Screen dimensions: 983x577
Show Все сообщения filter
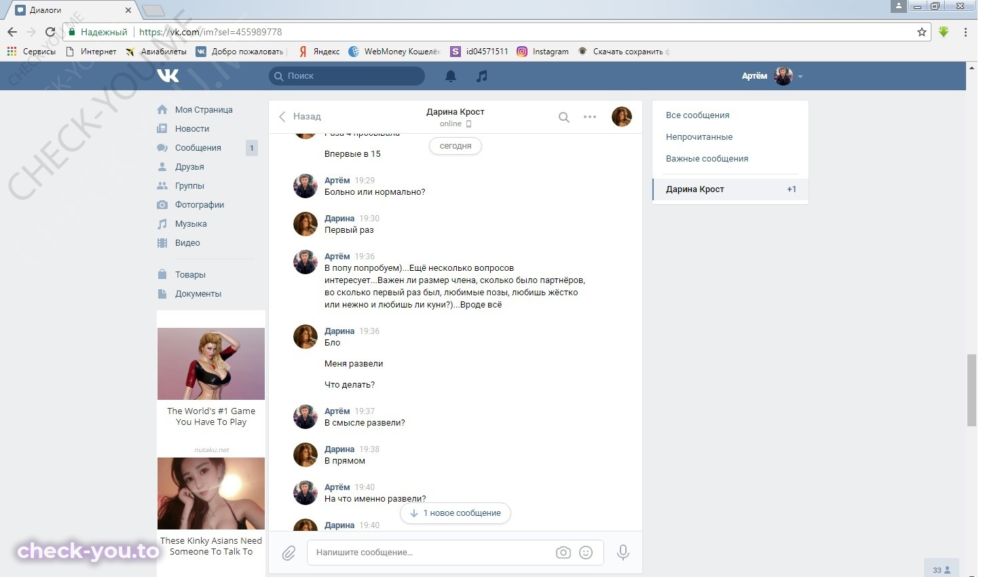click(x=730, y=115)
